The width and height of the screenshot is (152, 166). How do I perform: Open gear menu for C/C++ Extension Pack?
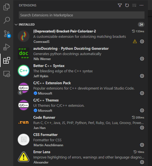pyautogui.click(x=142, y=93)
